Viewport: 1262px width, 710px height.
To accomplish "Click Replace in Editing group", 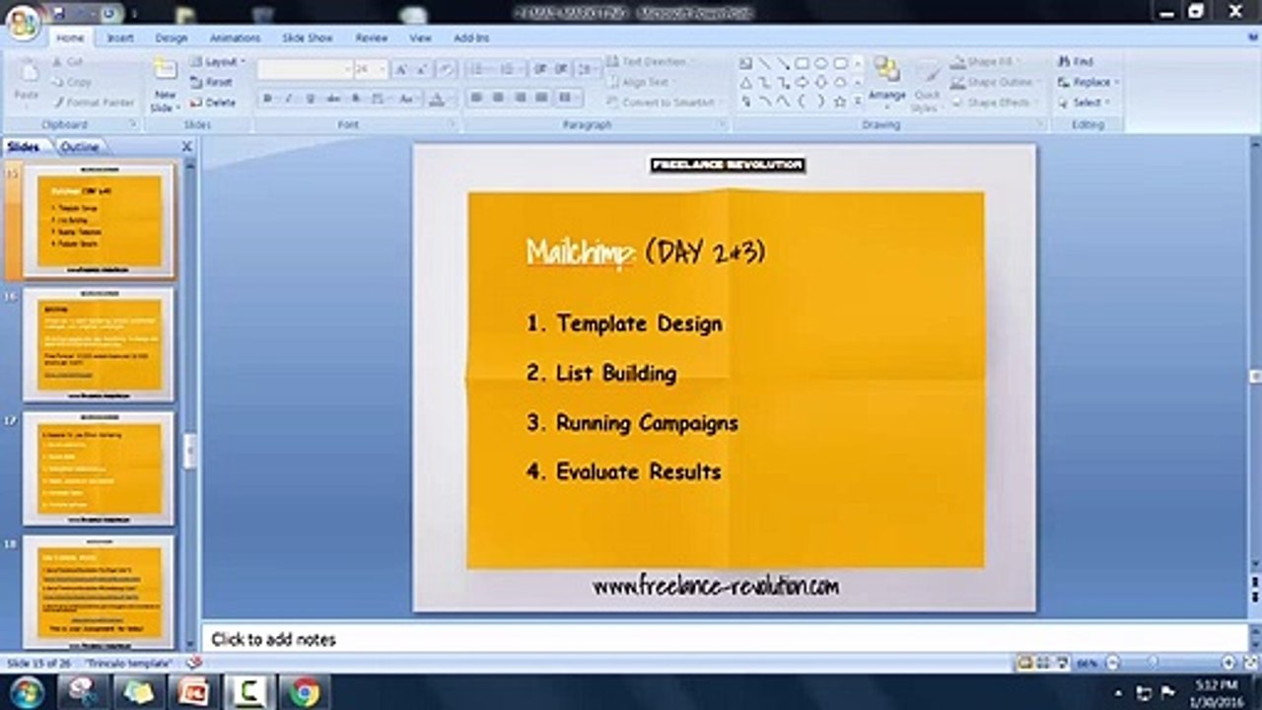I will point(1087,82).
